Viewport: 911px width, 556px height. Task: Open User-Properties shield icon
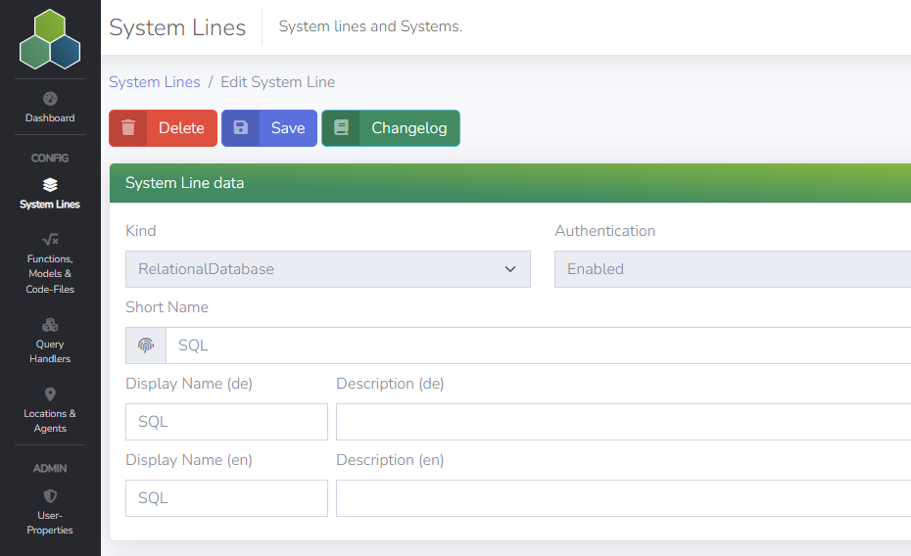tap(50, 495)
